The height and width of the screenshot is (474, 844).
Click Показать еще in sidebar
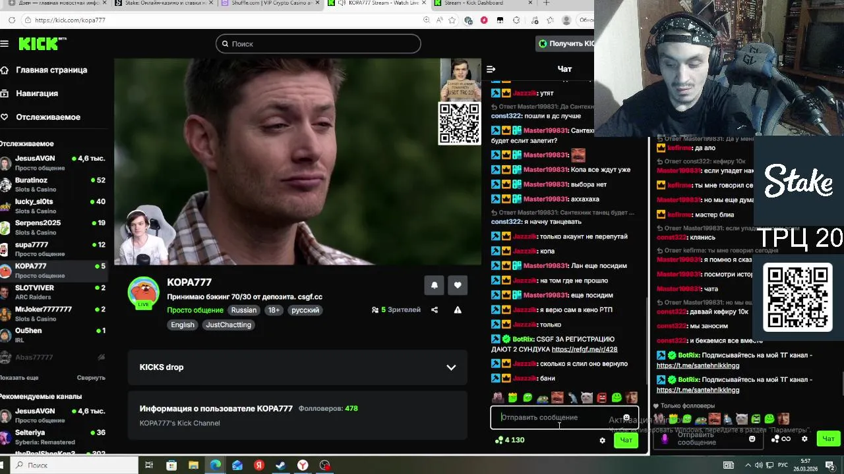coord(19,378)
